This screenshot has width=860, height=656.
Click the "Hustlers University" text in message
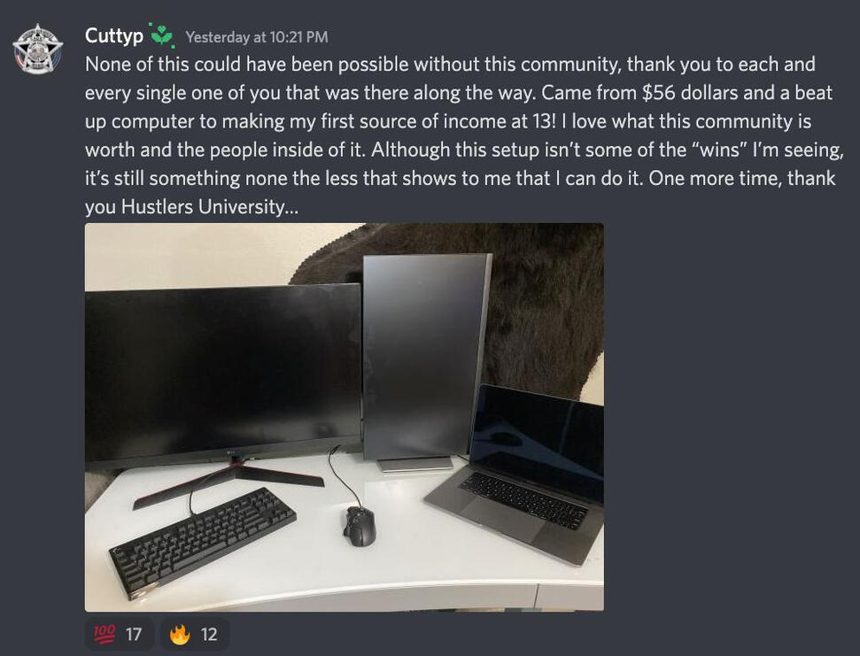pos(203,206)
